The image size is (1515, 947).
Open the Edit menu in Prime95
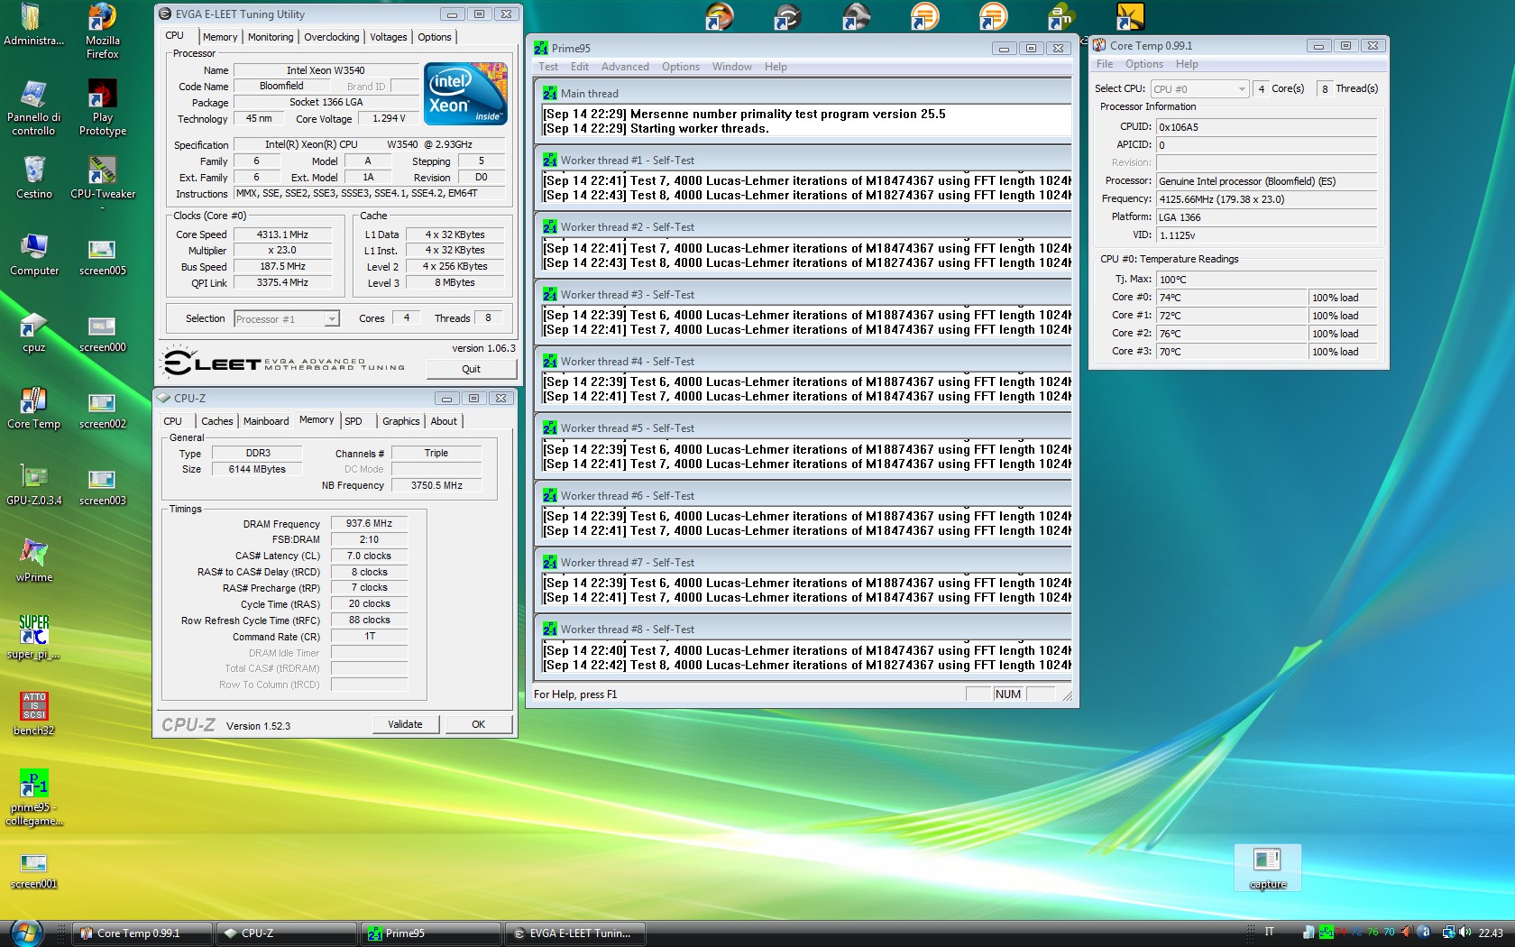[x=579, y=67]
